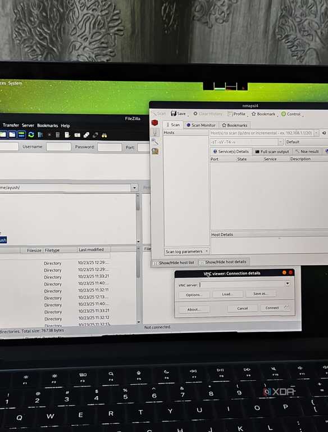Image resolution: width=328 pixels, height=432 pixels.
Task: Click second sidebar icon below red cube in nmapsi4
Action: coord(155,133)
